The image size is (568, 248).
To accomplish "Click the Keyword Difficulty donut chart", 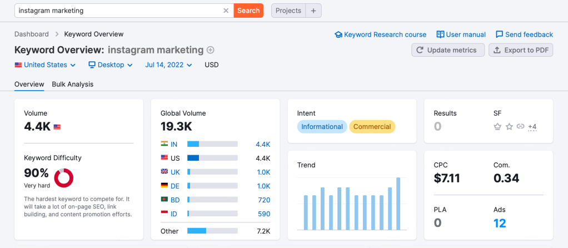I will (64, 177).
